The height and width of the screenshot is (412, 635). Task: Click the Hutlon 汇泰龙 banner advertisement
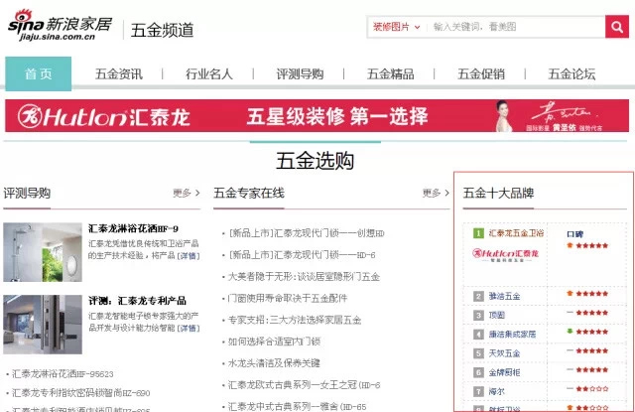(317, 115)
